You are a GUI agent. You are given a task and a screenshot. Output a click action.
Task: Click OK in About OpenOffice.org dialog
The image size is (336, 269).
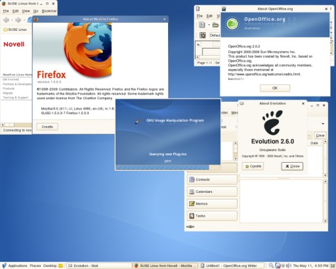(x=275, y=88)
